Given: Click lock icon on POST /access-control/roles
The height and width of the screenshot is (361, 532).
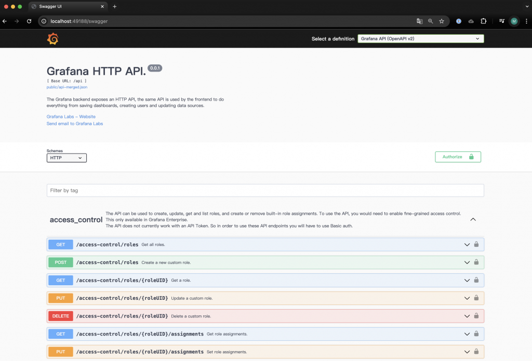Looking at the screenshot, I should click(x=476, y=262).
